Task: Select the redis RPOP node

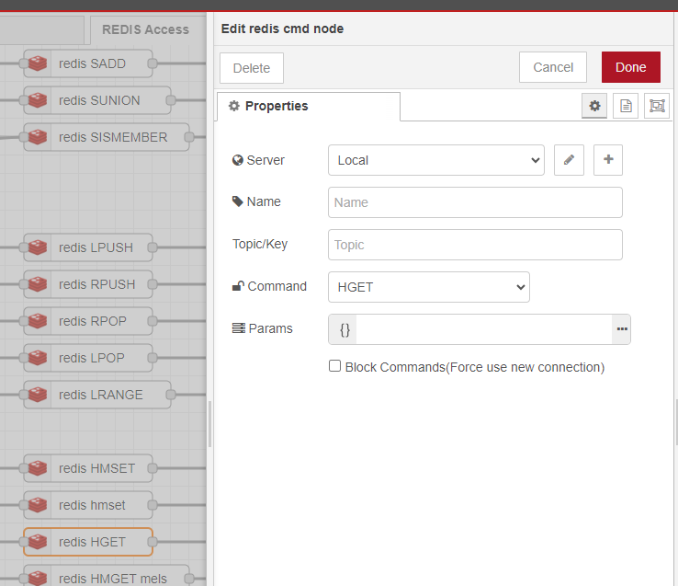Action: [x=88, y=321]
